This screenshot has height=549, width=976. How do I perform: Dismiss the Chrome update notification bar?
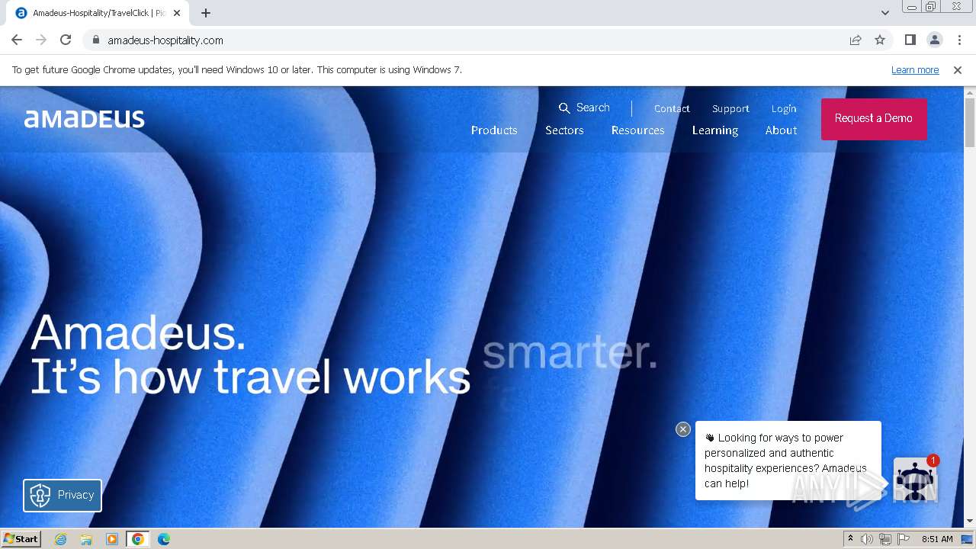coord(958,69)
